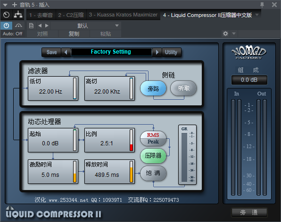Image resolution: width=281 pixels, height=222 pixels.
Task: Click the routing network icon
Action: point(18,15)
